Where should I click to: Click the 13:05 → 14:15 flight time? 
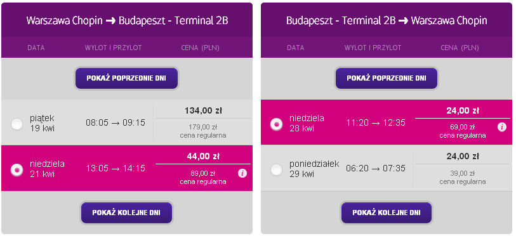pyautogui.click(x=116, y=169)
